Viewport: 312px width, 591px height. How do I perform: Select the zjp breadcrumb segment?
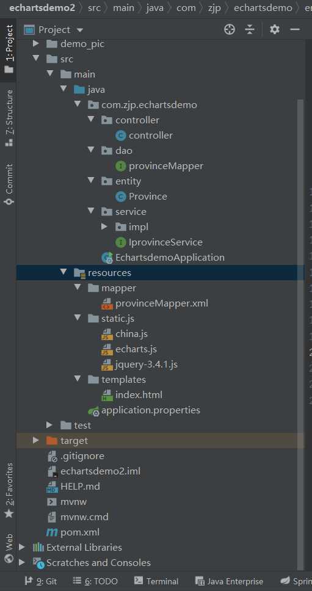point(214,7)
